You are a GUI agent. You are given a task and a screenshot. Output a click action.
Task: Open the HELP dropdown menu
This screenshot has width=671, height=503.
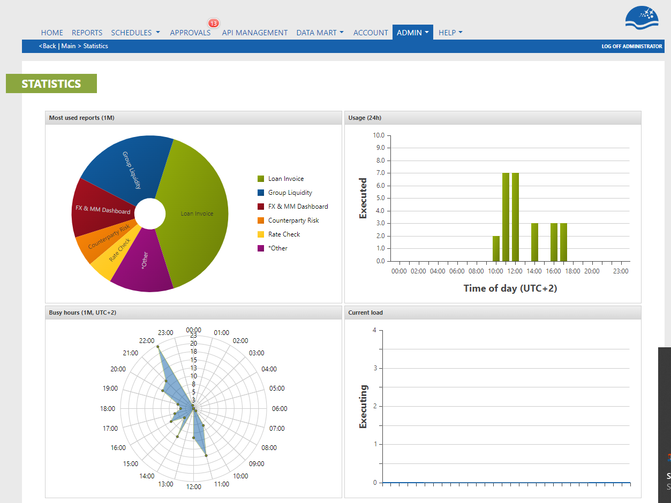pos(450,33)
